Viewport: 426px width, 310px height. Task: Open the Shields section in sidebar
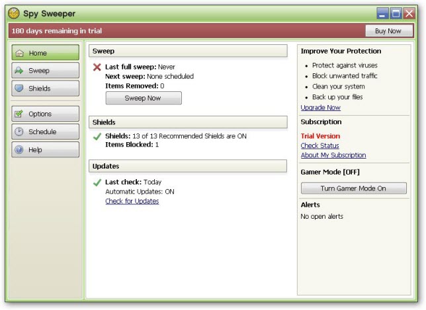(x=46, y=88)
